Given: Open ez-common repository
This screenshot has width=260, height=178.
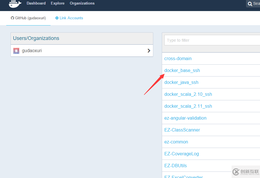Looking at the screenshot, I should click(x=176, y=142).
